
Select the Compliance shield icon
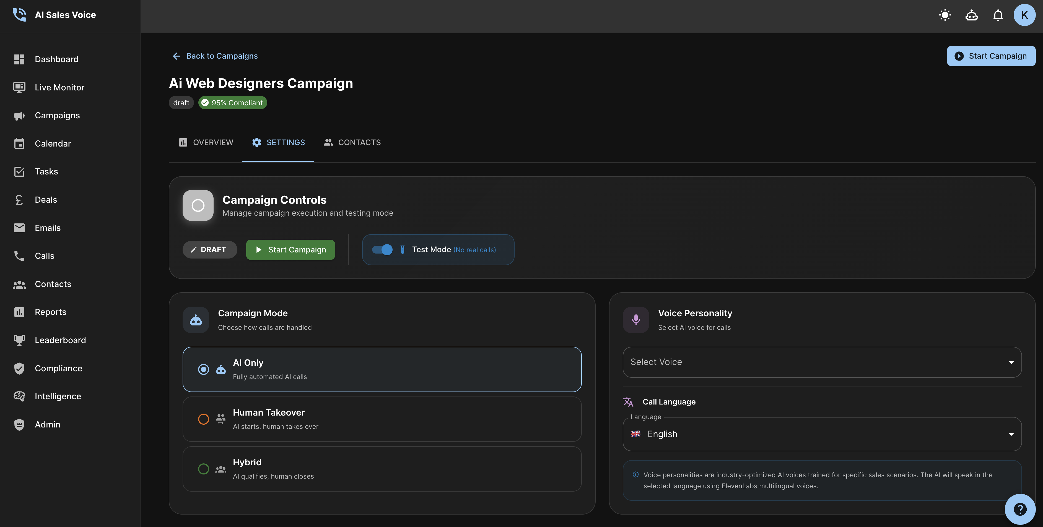pyautogui.click(x=19, y=368)
